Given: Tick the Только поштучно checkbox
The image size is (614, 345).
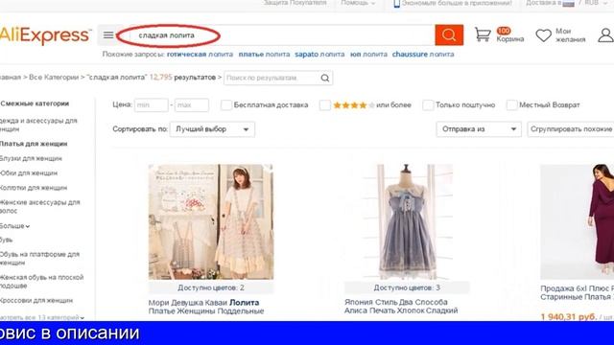Looking at the screenshot, I should click(428, 104).
